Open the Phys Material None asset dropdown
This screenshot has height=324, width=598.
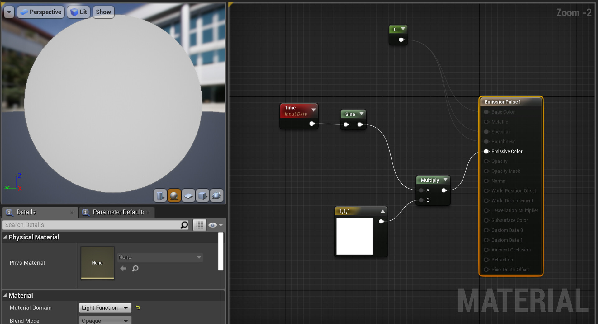160,257
